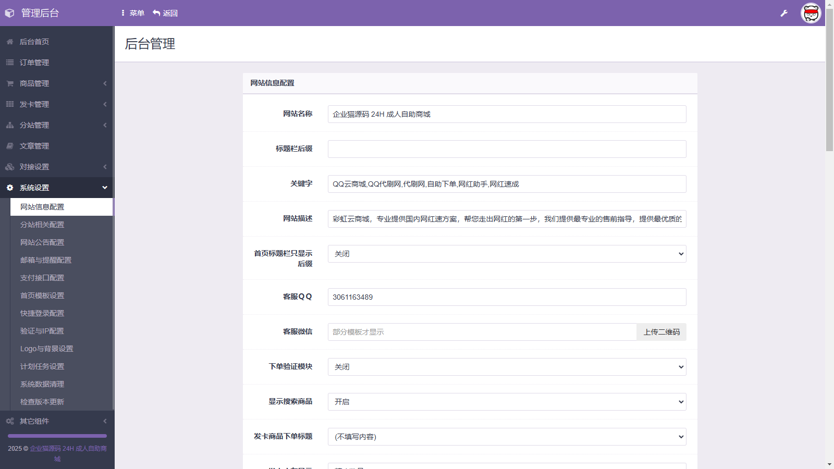Open the user avatar menu

tap(811, 13)
